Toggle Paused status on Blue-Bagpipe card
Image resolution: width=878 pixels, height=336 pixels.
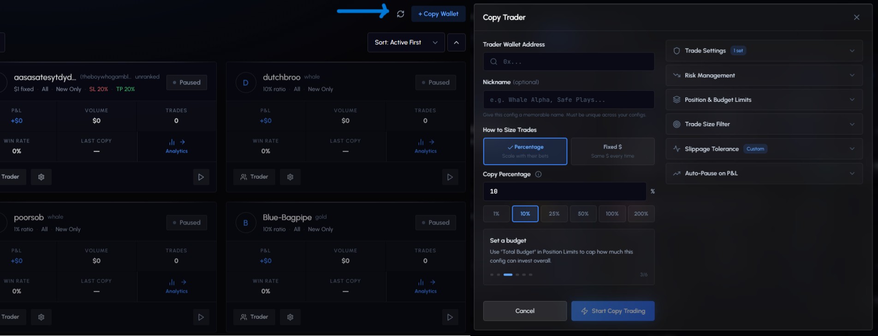pos(435,223)
